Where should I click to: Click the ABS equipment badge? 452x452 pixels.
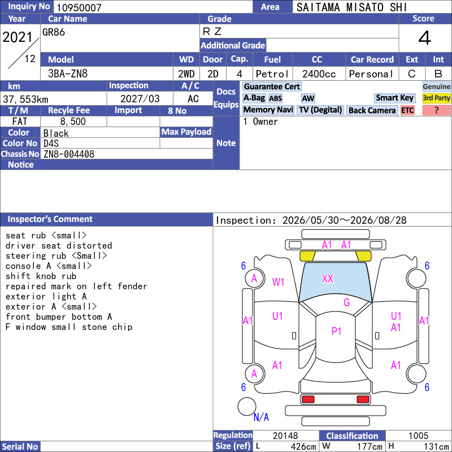click(x=275, y=98)
